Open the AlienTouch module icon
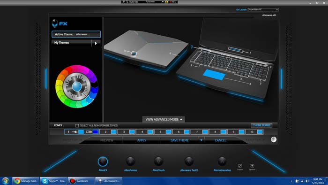The height and width of the screenshot is (185, 328). pos(158,162)
